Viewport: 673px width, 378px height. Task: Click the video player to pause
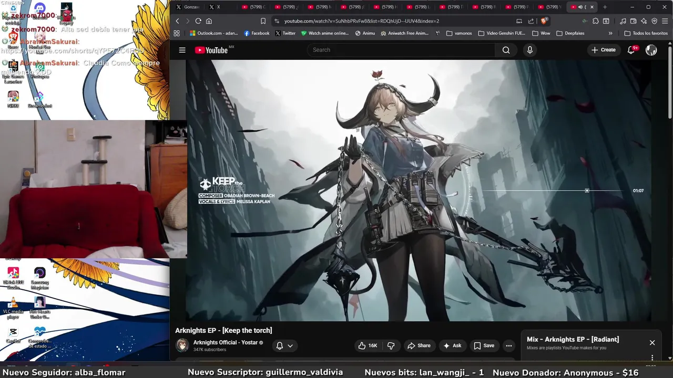click(418, 190)
